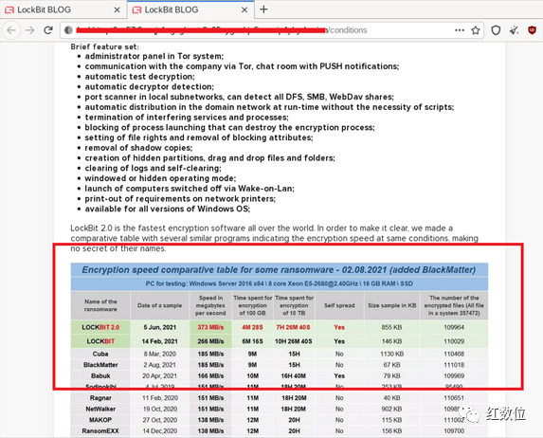Click the '1130 KB' size cell

(x=391, y=354)
